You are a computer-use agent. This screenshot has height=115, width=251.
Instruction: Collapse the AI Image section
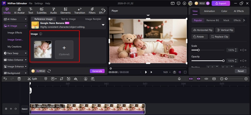pos(15,26)
